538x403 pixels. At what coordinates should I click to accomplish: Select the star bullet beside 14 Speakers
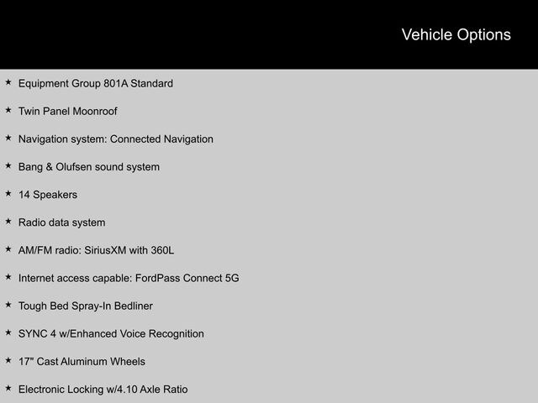8,193
